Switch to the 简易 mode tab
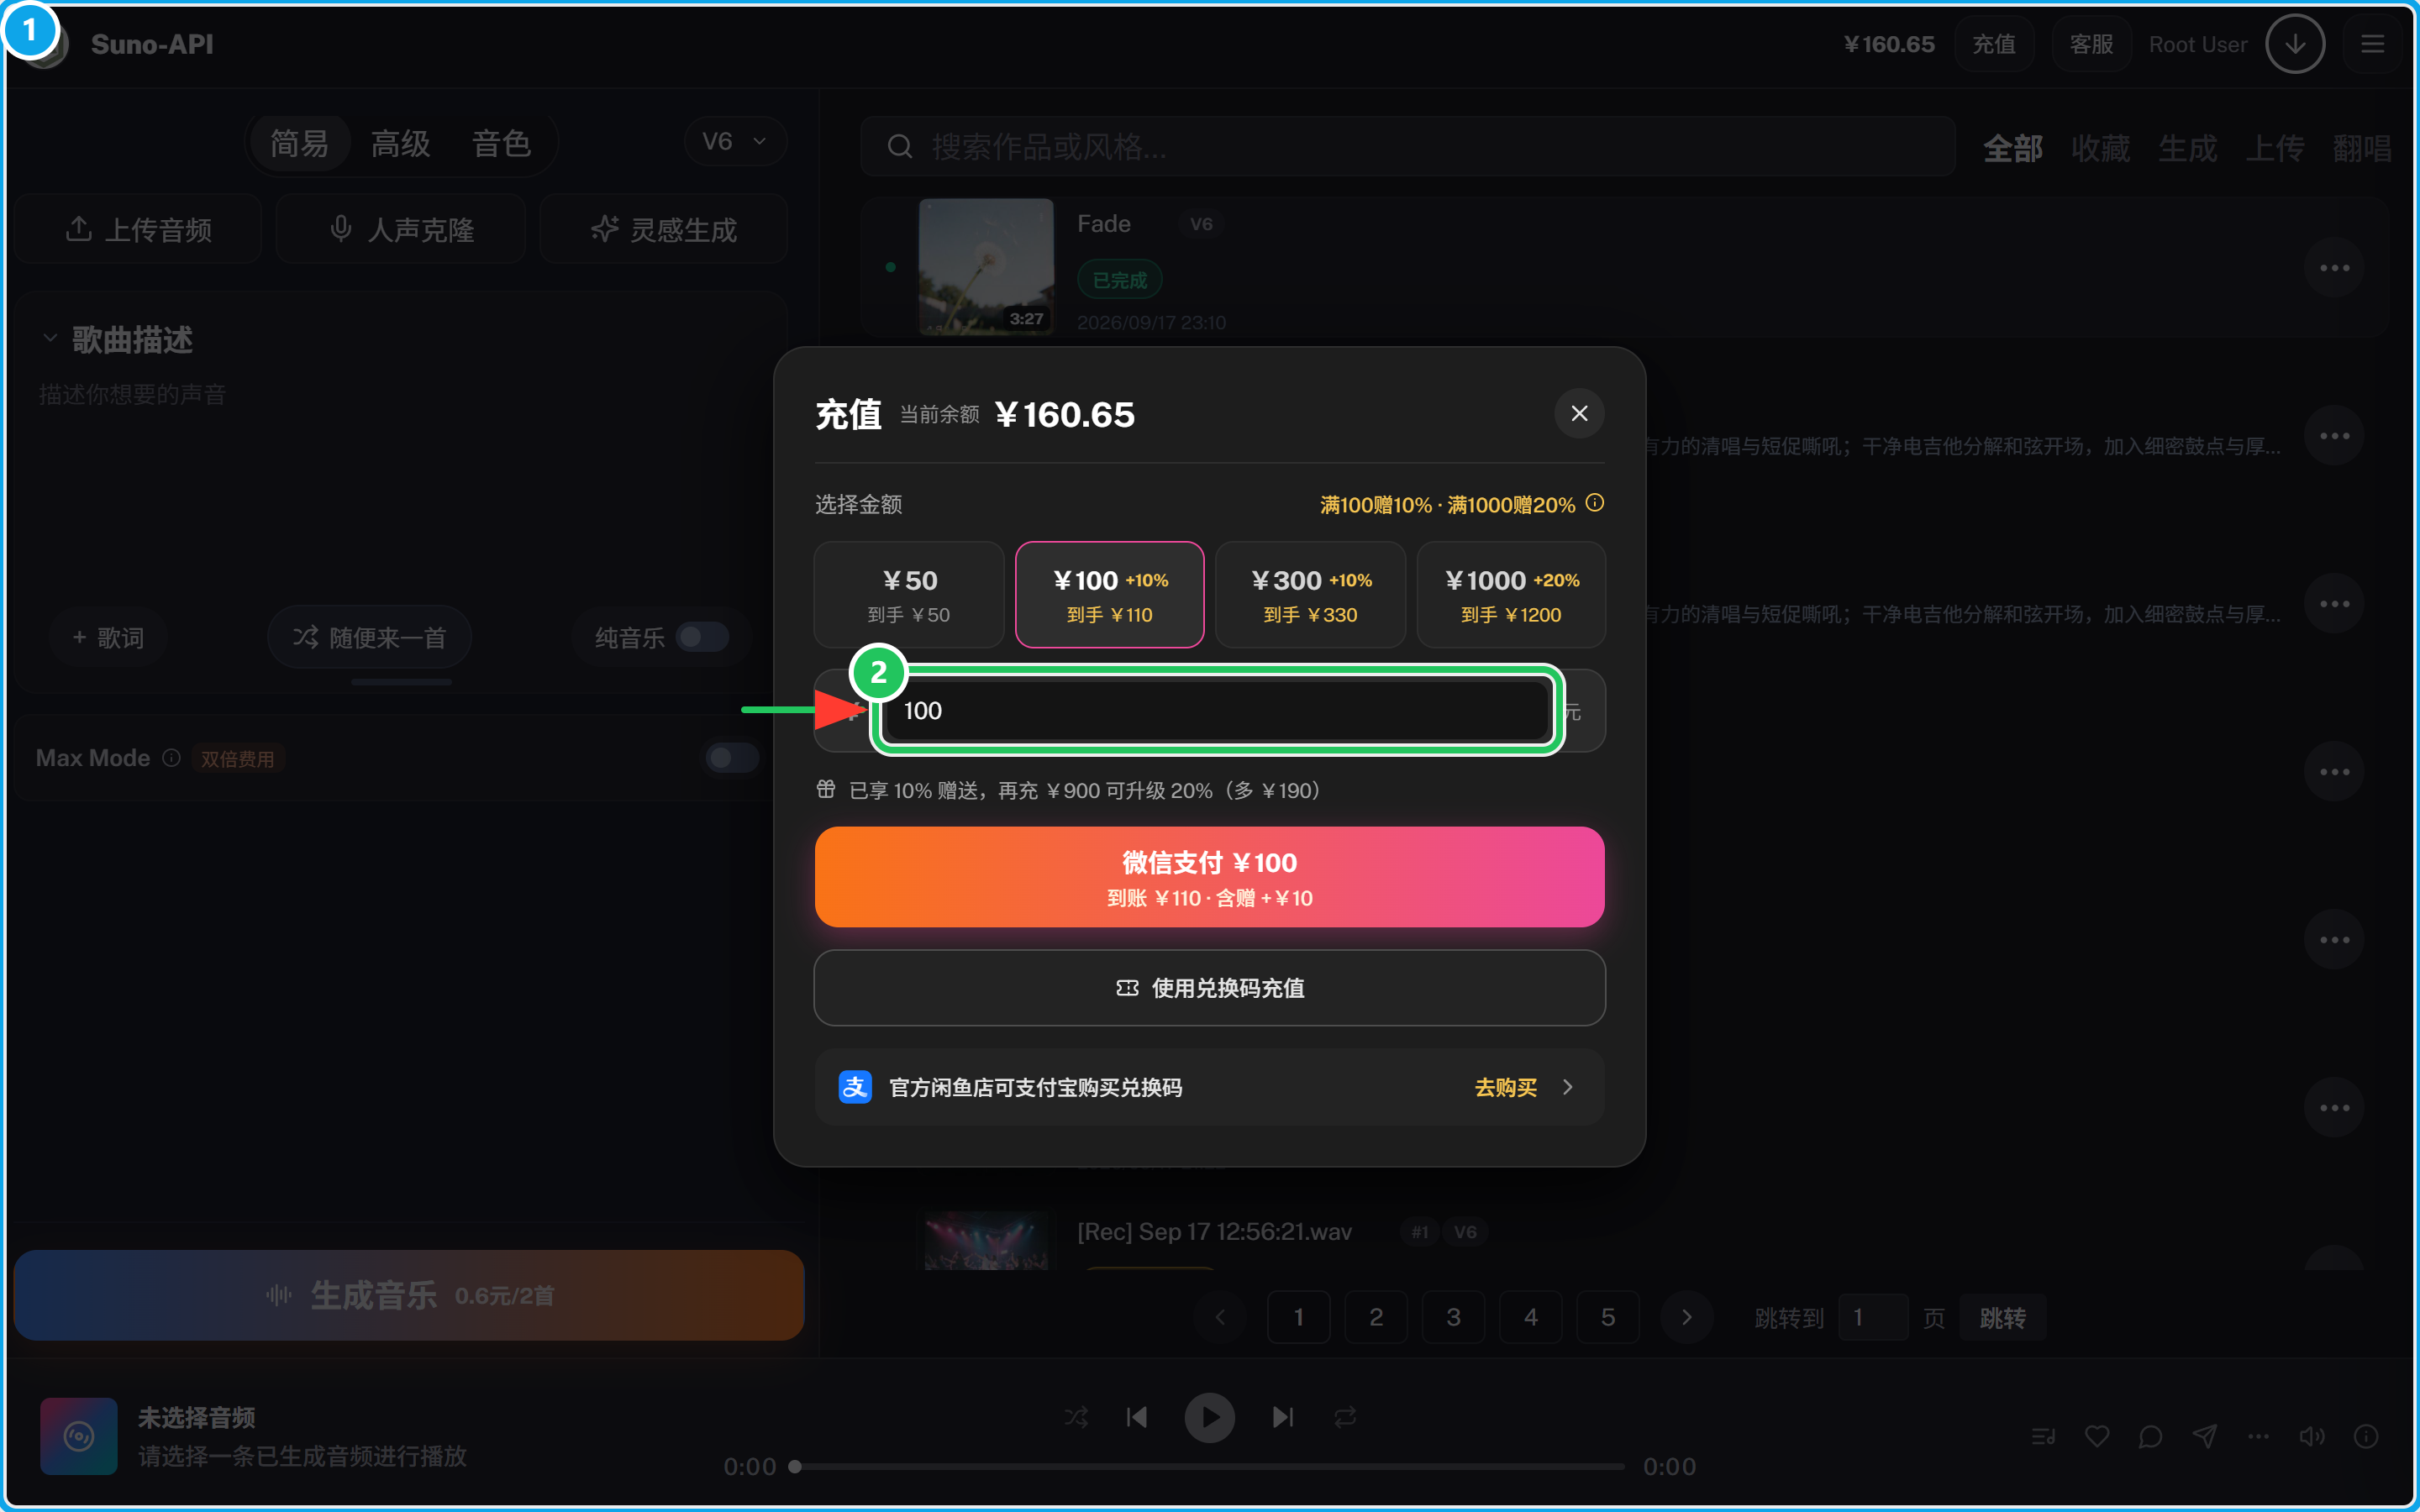The height and width of the screenshot is (1512, 2420). point(299,144)
